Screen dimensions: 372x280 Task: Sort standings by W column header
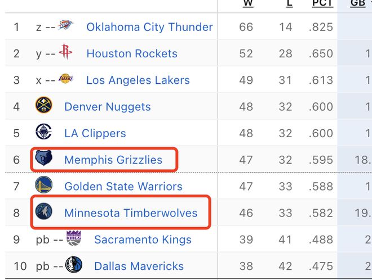248,3
